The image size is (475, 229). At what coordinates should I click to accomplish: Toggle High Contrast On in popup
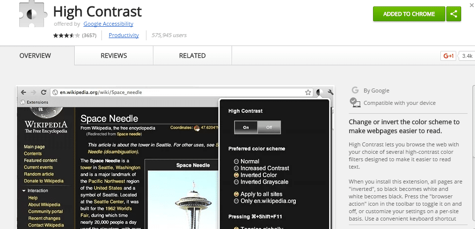(246, 128)
